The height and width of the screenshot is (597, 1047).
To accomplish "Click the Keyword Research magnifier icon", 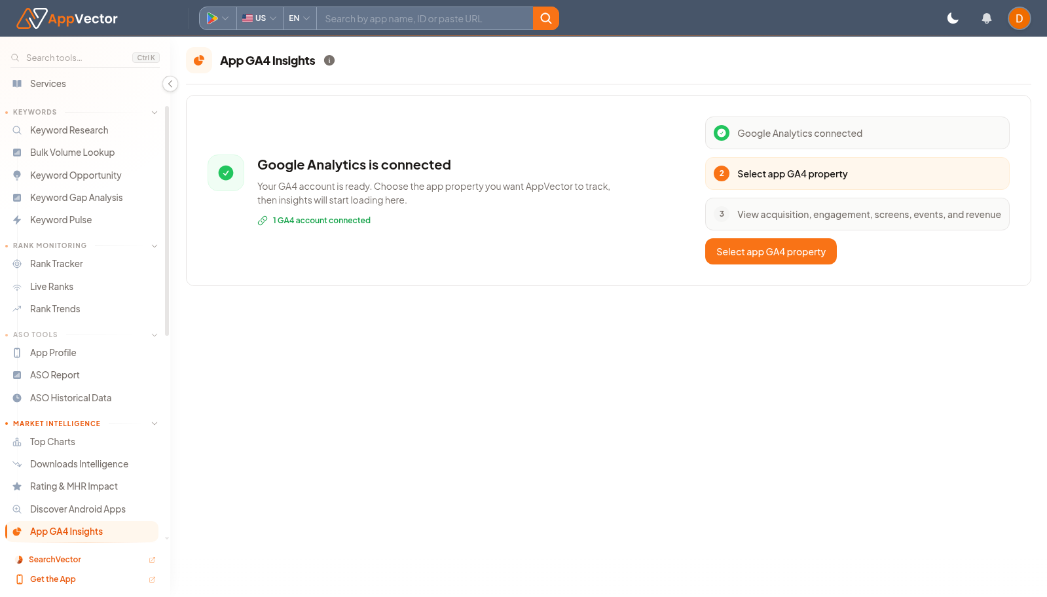I will [x=17, y=130].
